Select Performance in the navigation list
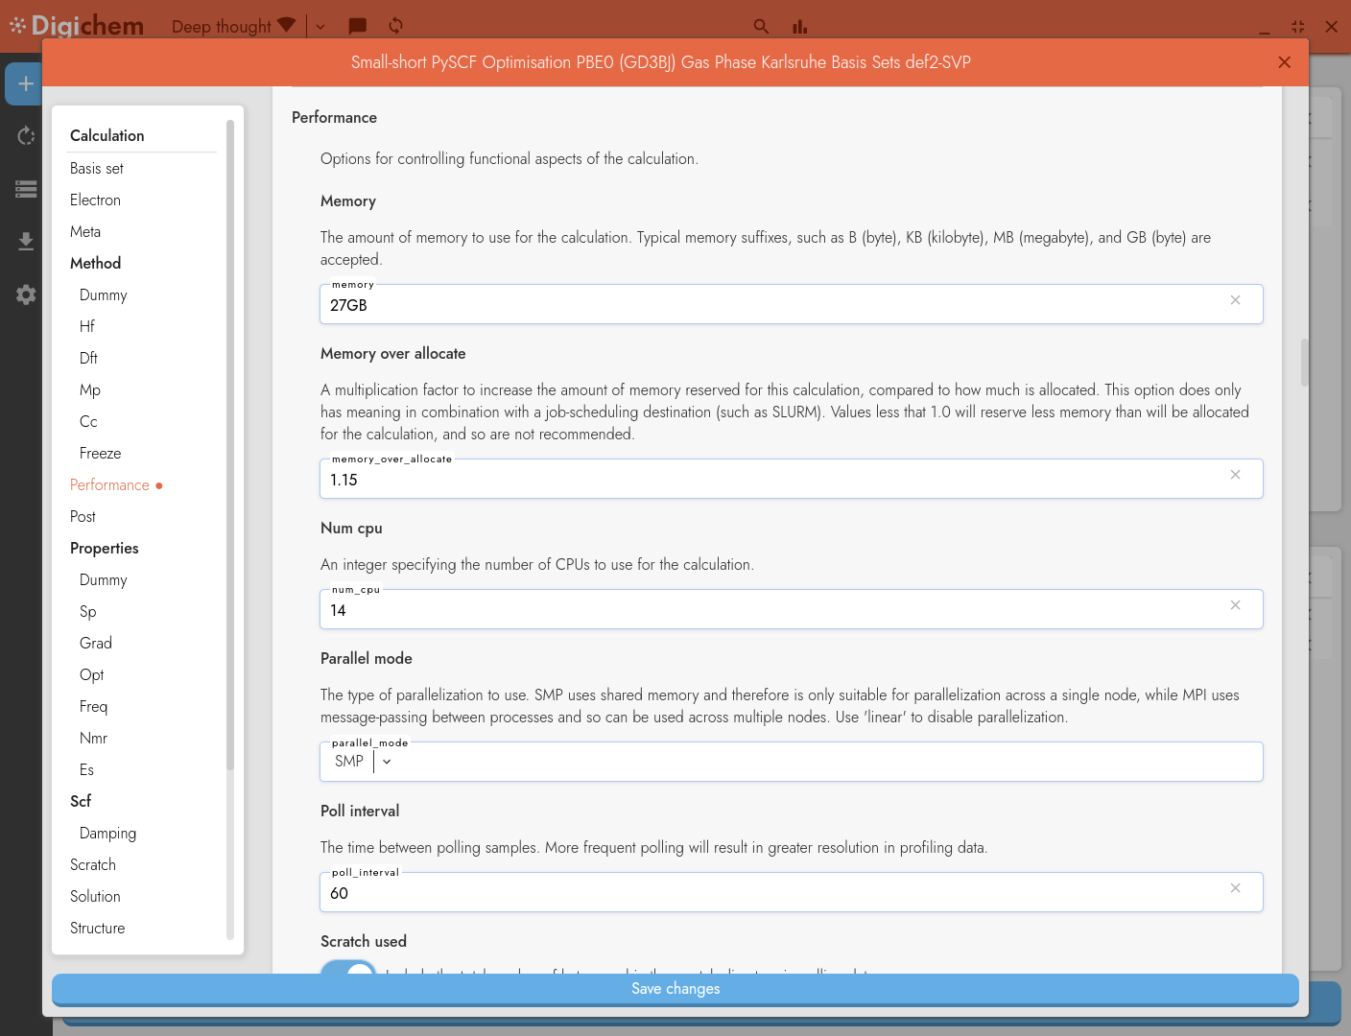Image resolution: width=1351 pixels, height=1036 pixels. tap(109, 484)
